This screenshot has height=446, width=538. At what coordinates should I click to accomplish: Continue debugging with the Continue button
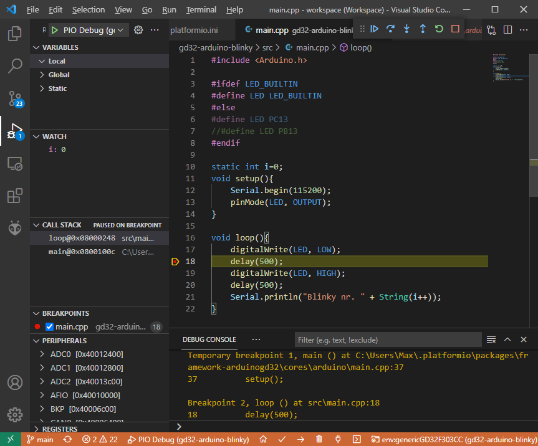point(375,29)
